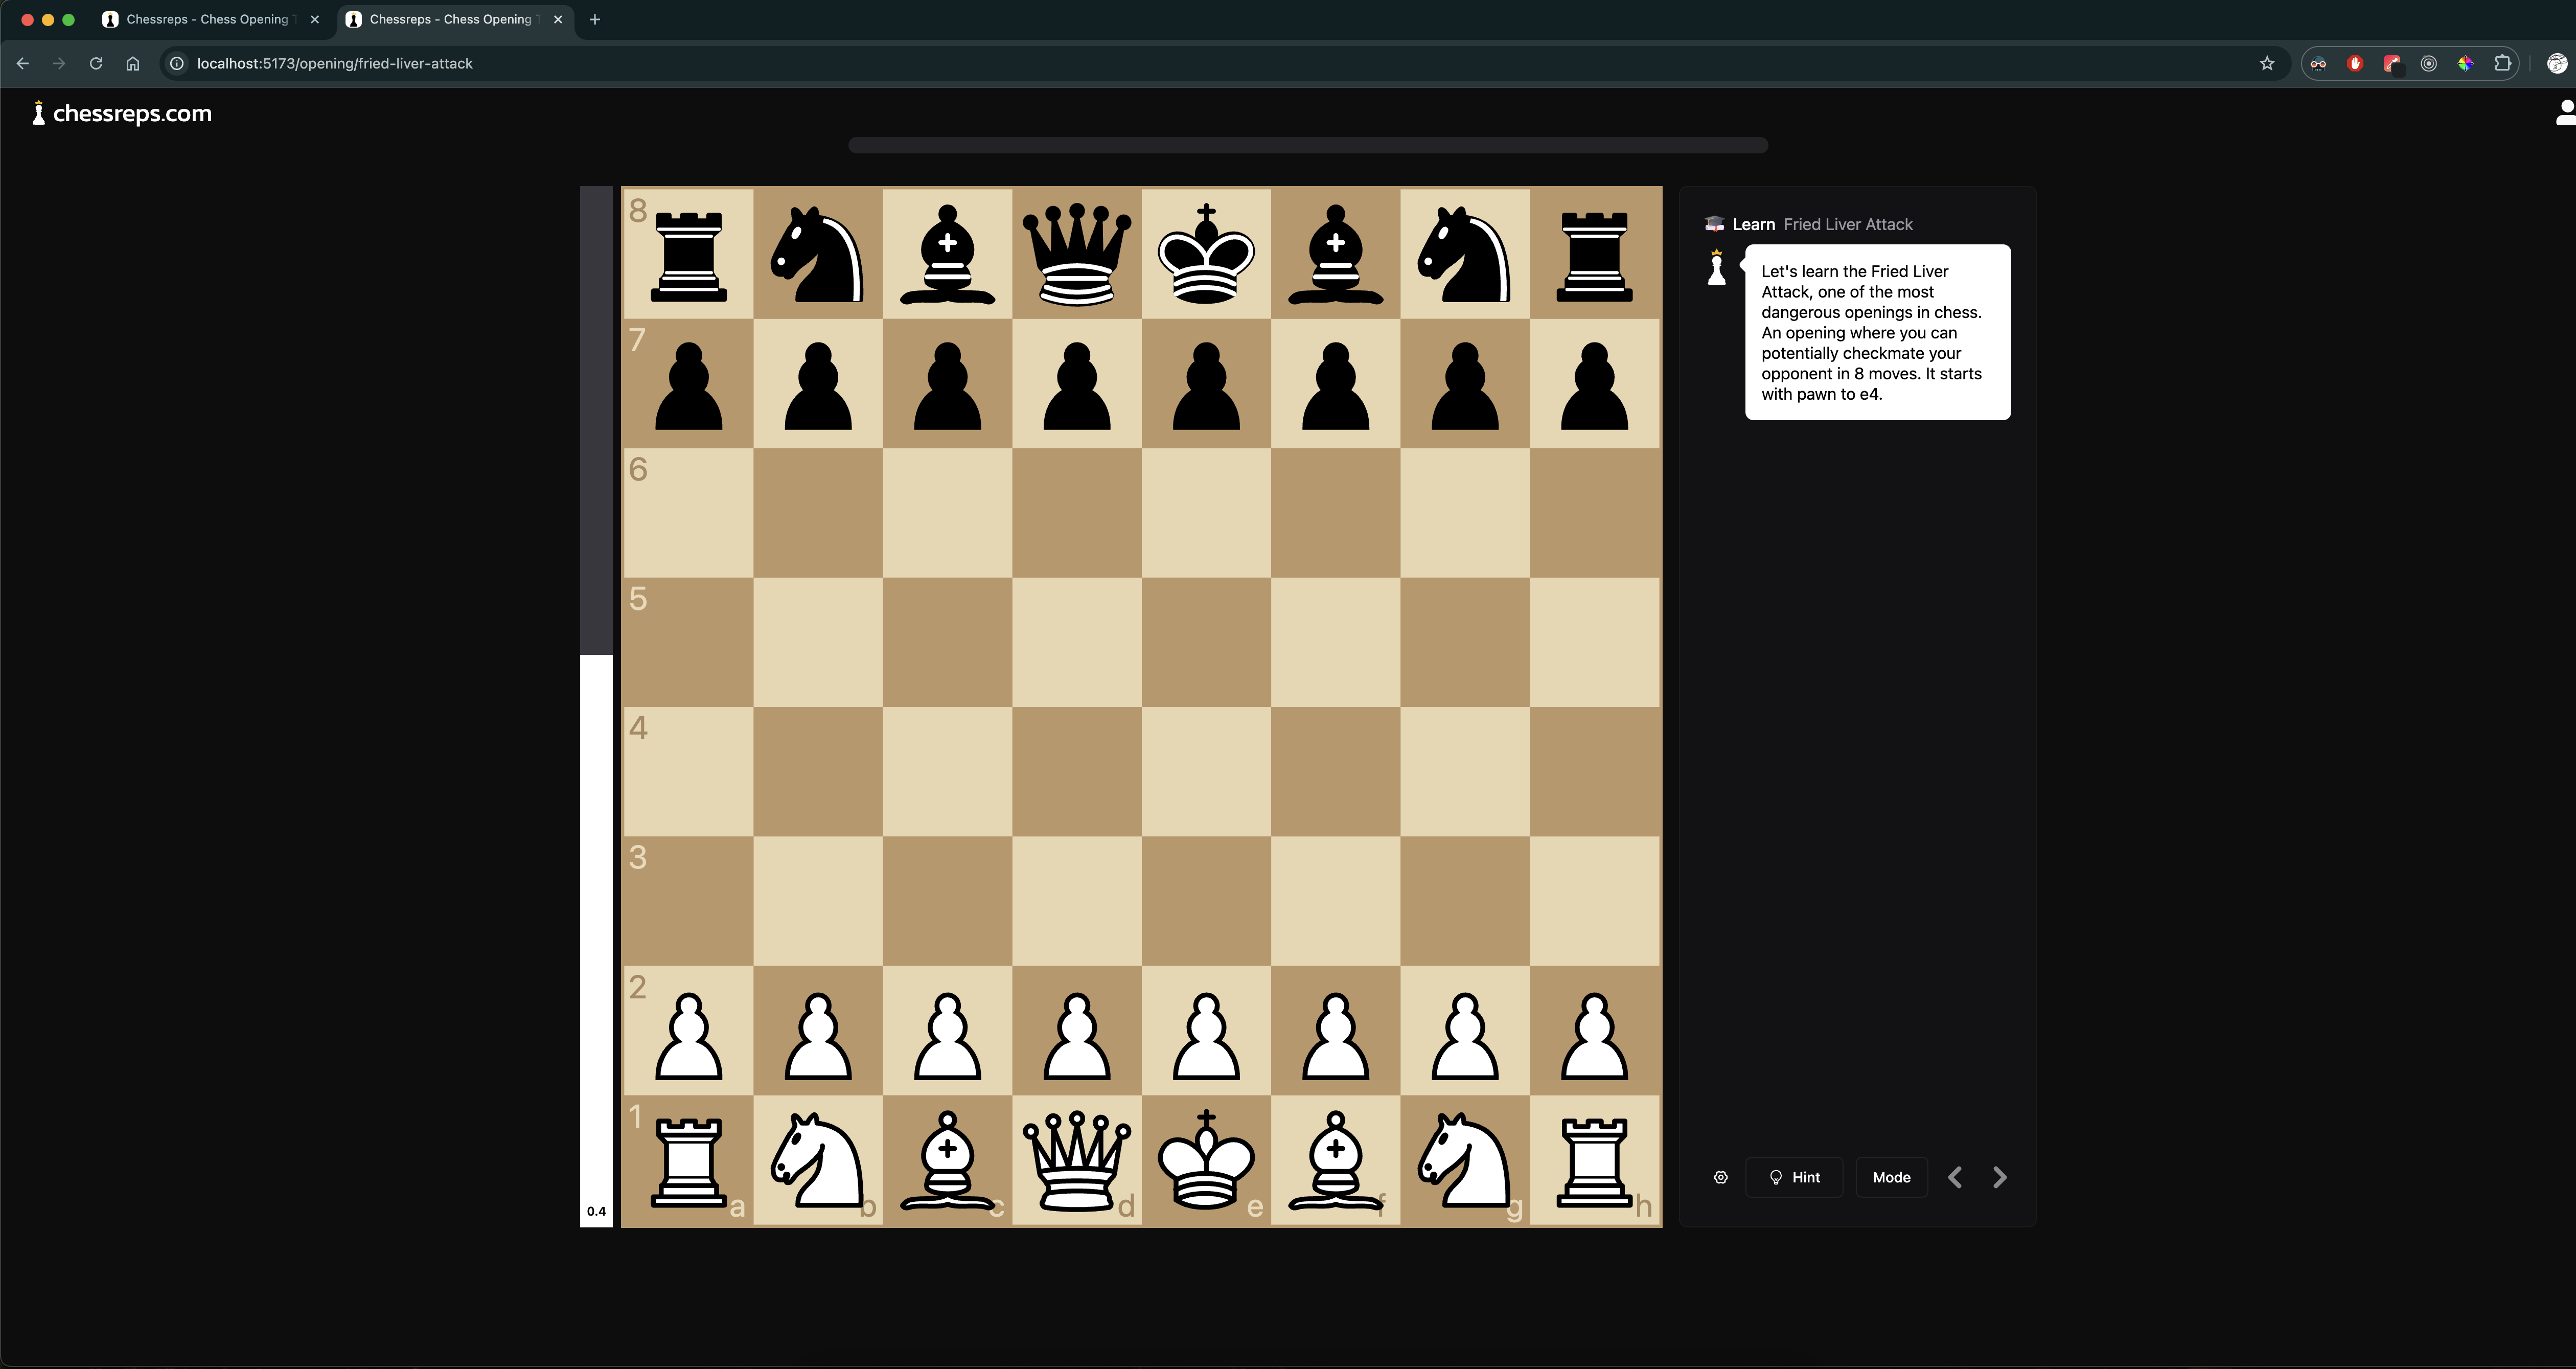The height and width of the screenshot is (1369, 2576).
Task: Advance to the next move with the right chevron
Action: 1999,1177
